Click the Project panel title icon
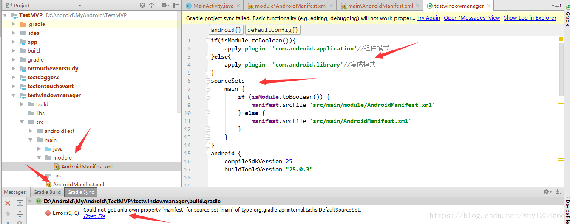 9,6
